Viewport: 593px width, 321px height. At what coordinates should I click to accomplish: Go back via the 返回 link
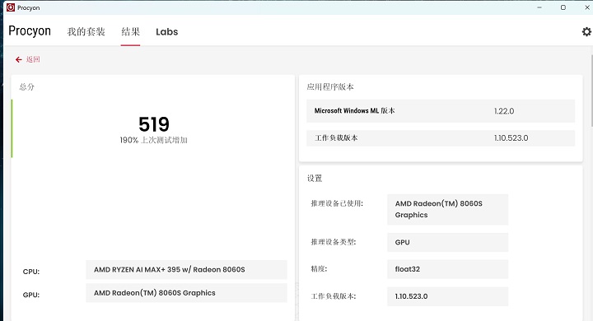click(33, 59)
